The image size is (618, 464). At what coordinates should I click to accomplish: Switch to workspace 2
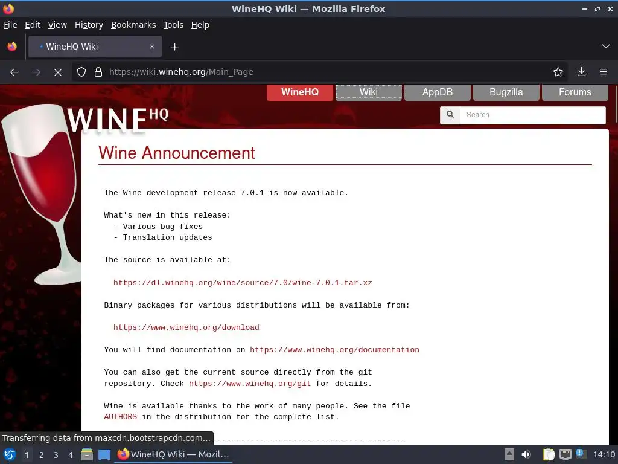click(x=42, y=455)
